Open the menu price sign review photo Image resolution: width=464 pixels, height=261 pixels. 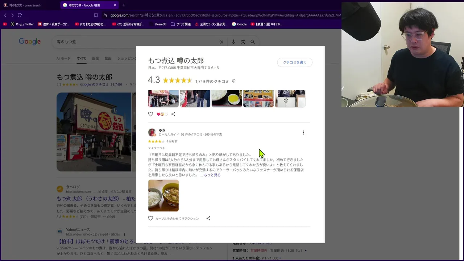258,99
